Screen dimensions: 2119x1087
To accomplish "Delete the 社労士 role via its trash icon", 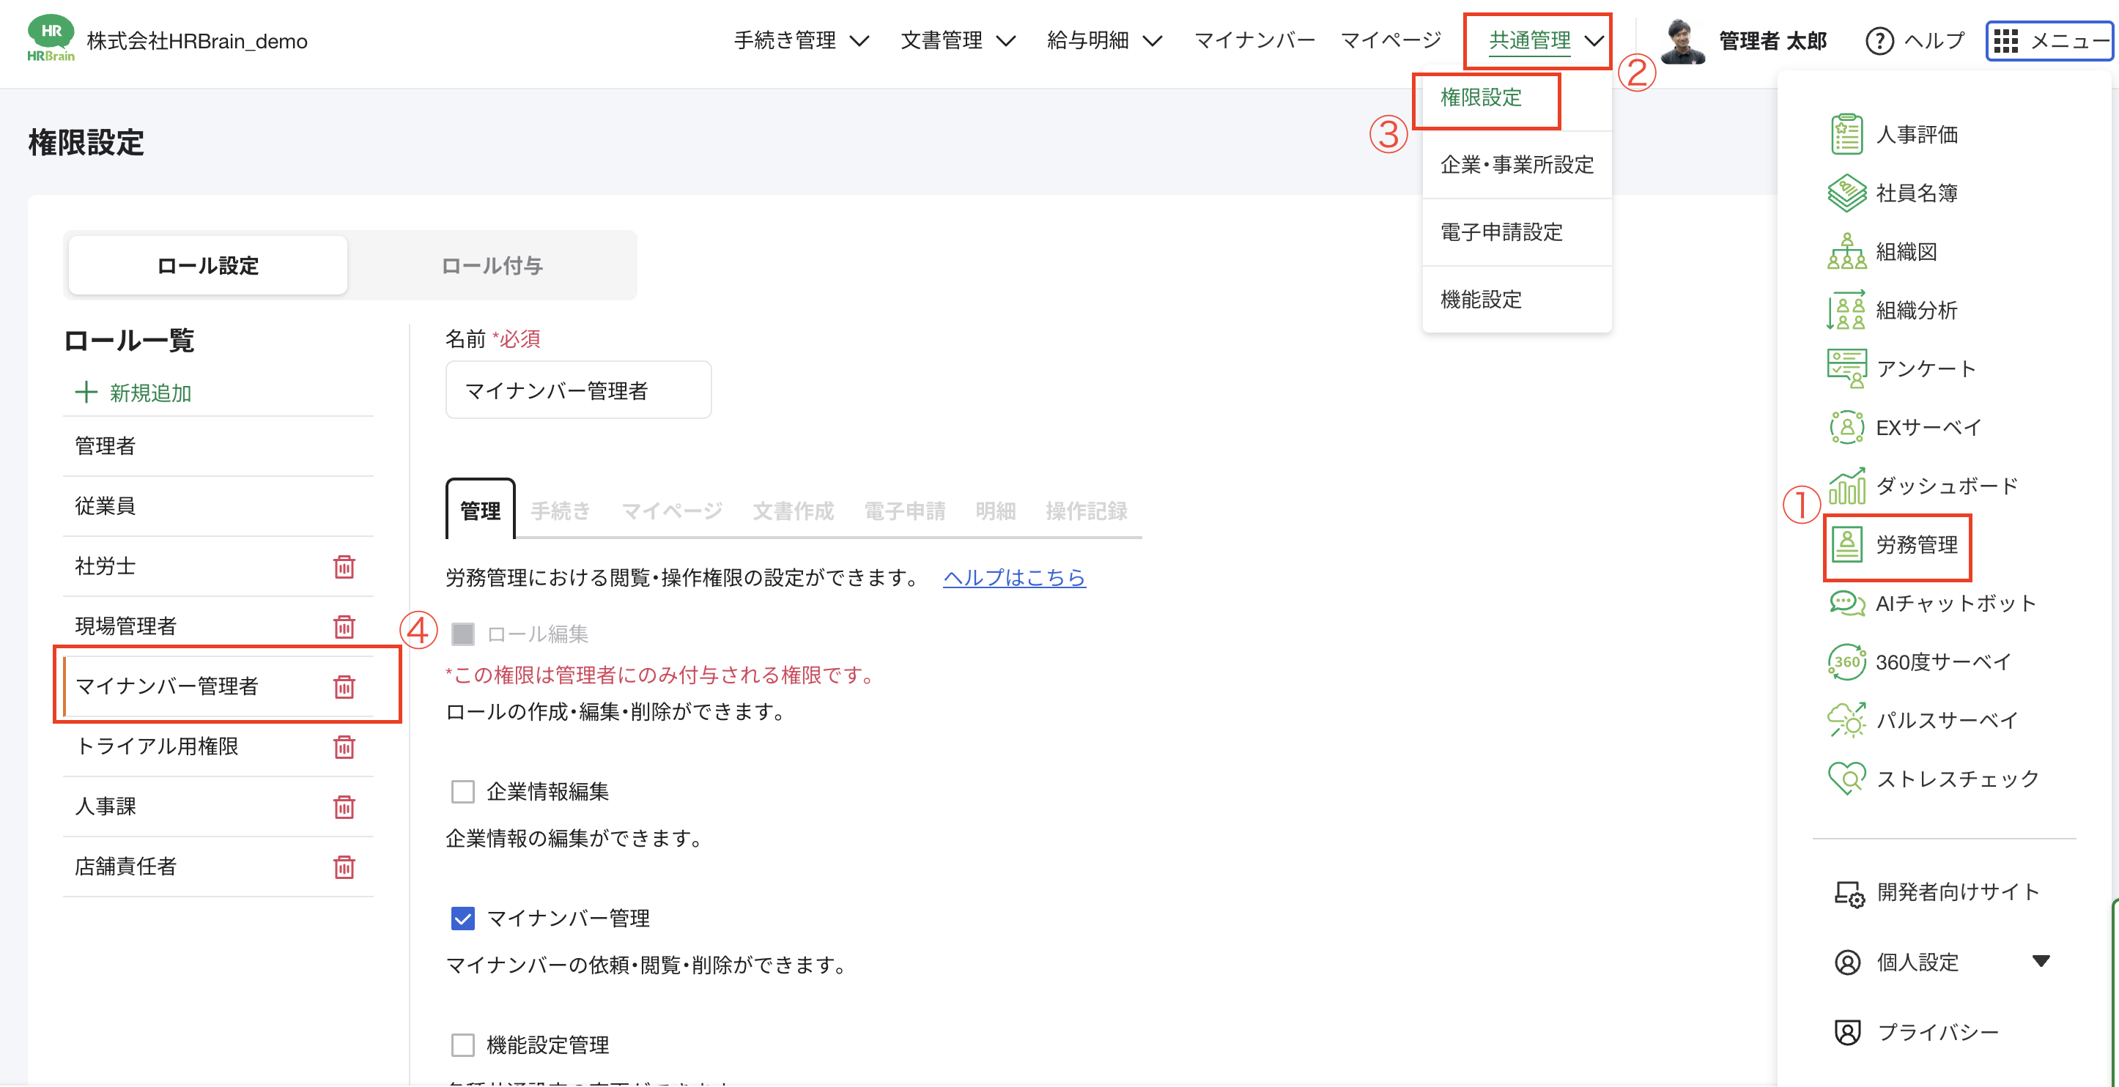I will [344, 565].
